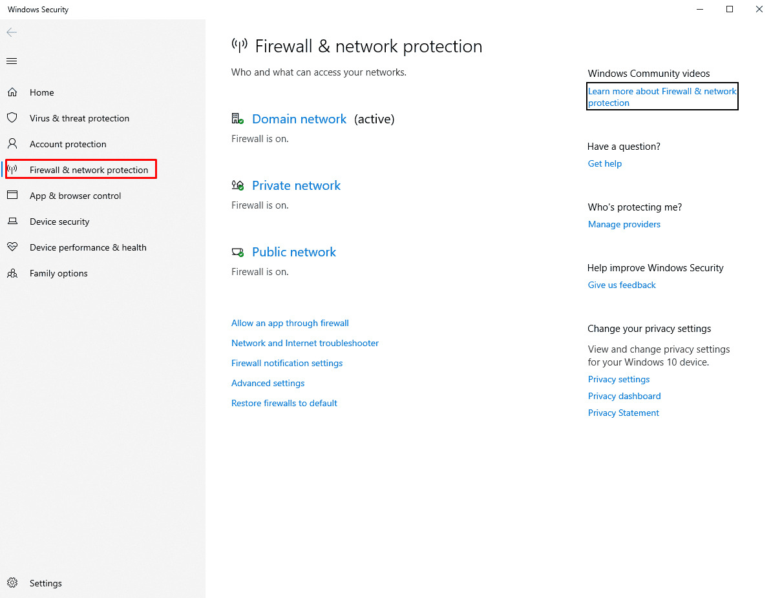Screen dimensions: 771x598
Task: Click the '(active)' label beside Domain network
Action: click(x=374, y=119)
